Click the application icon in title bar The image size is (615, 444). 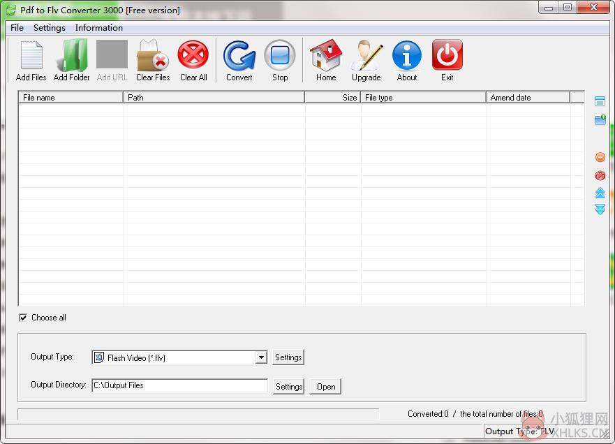point(11,10)
